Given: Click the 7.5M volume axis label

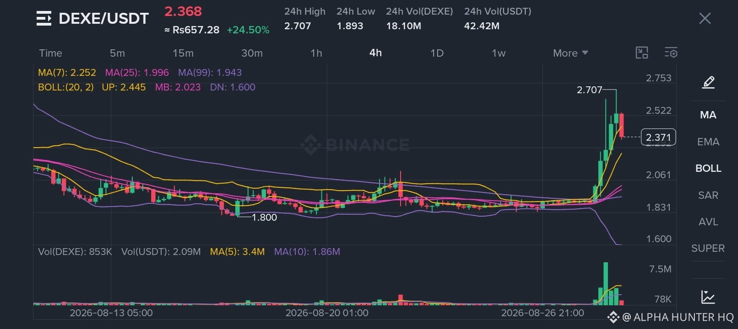Looking at the screenshot, I should click(660, 269).
